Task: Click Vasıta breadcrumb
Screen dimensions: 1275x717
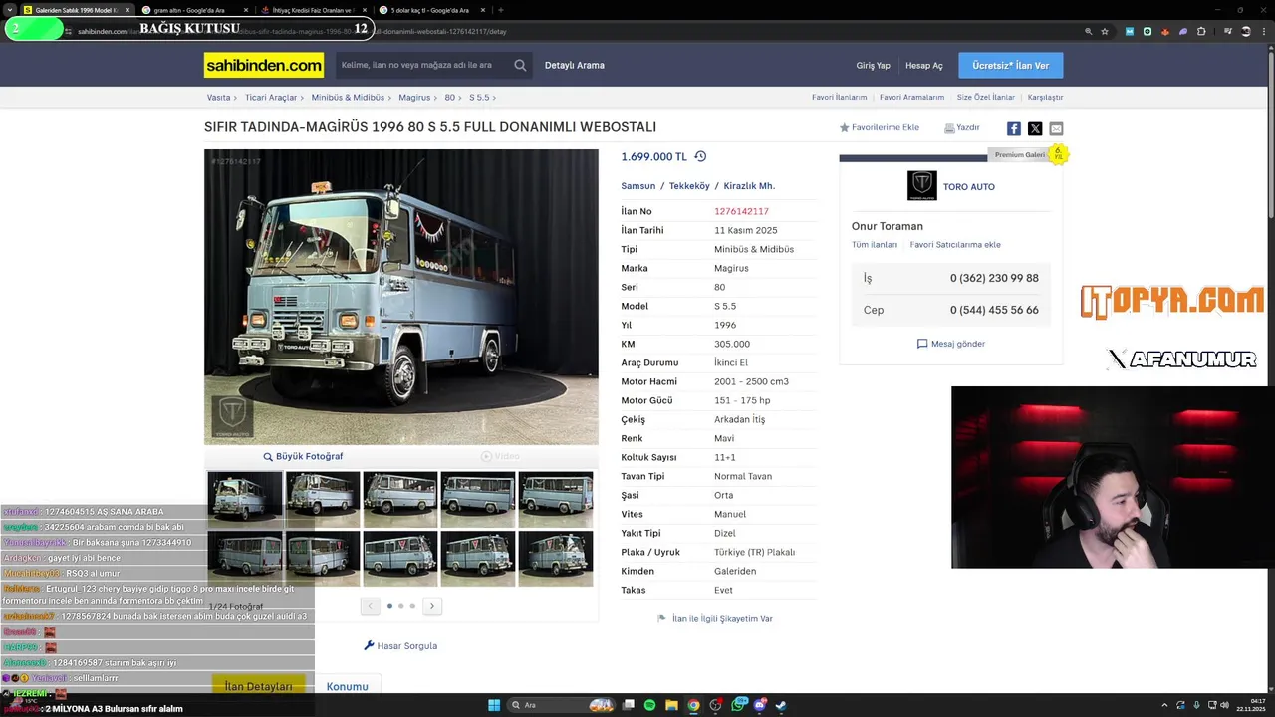Action: 218,98
